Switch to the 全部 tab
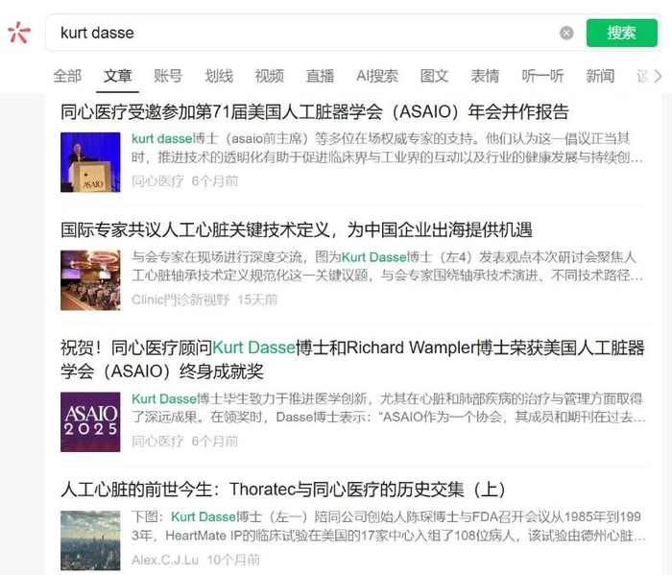 [x=67, y=76]
